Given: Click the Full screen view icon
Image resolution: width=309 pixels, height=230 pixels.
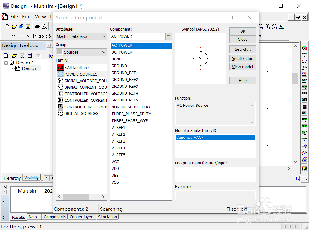Looking at the screenshot, I should tap(282, 26).
